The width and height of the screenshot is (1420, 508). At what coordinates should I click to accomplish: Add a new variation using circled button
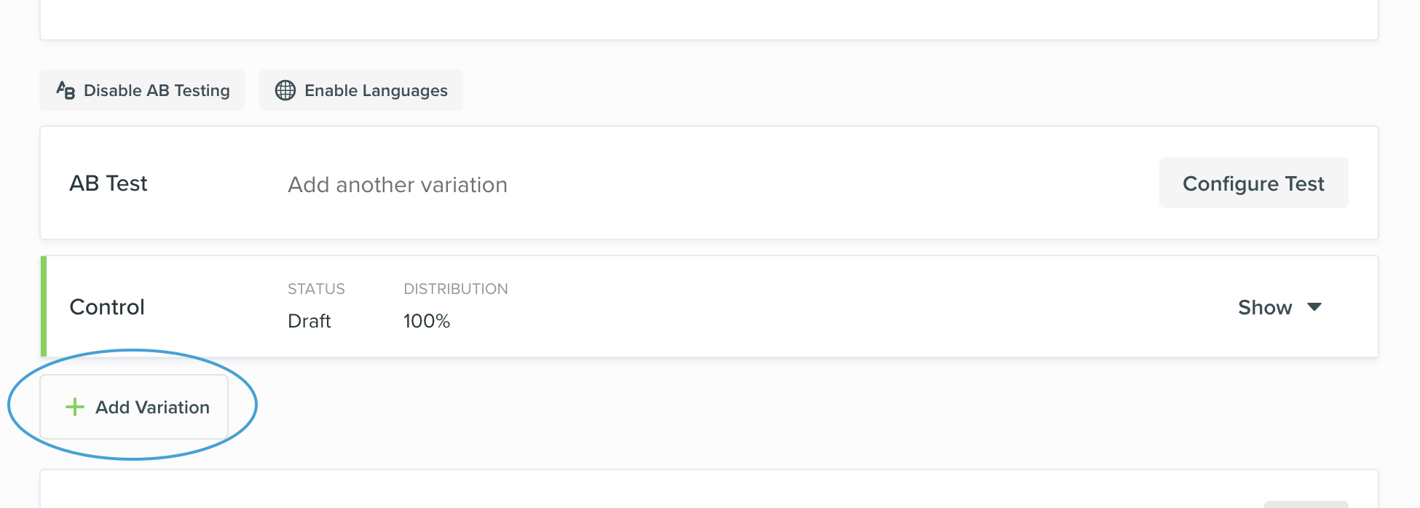(x=133, y=407)
